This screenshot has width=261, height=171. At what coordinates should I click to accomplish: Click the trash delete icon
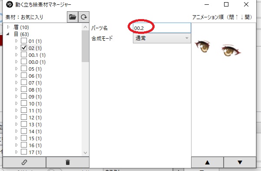[x=68, y=162]
